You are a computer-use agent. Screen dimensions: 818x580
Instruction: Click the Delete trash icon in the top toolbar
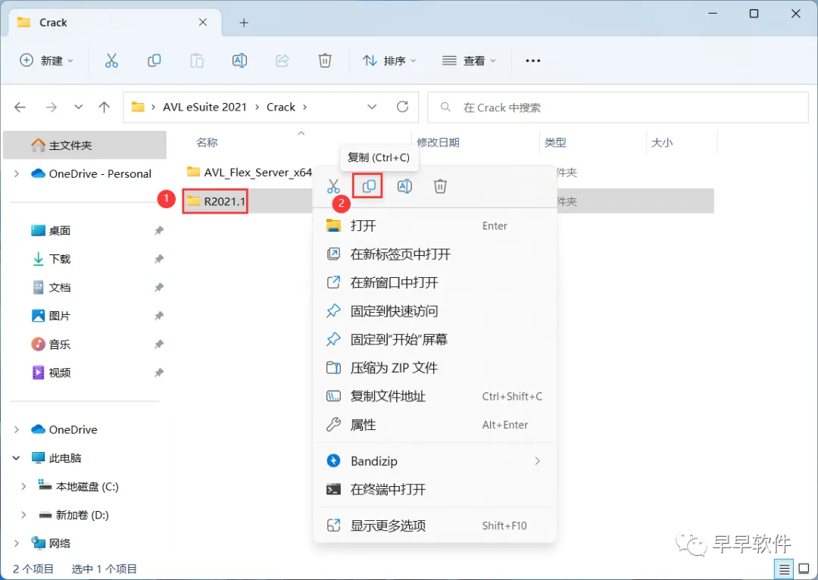click(x=324, y=61)
